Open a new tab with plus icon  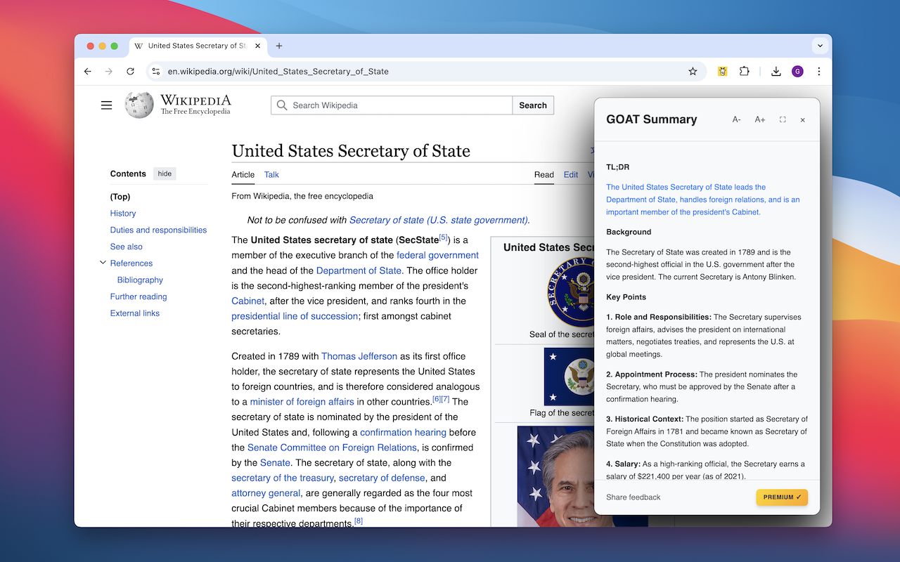(279, 46)
